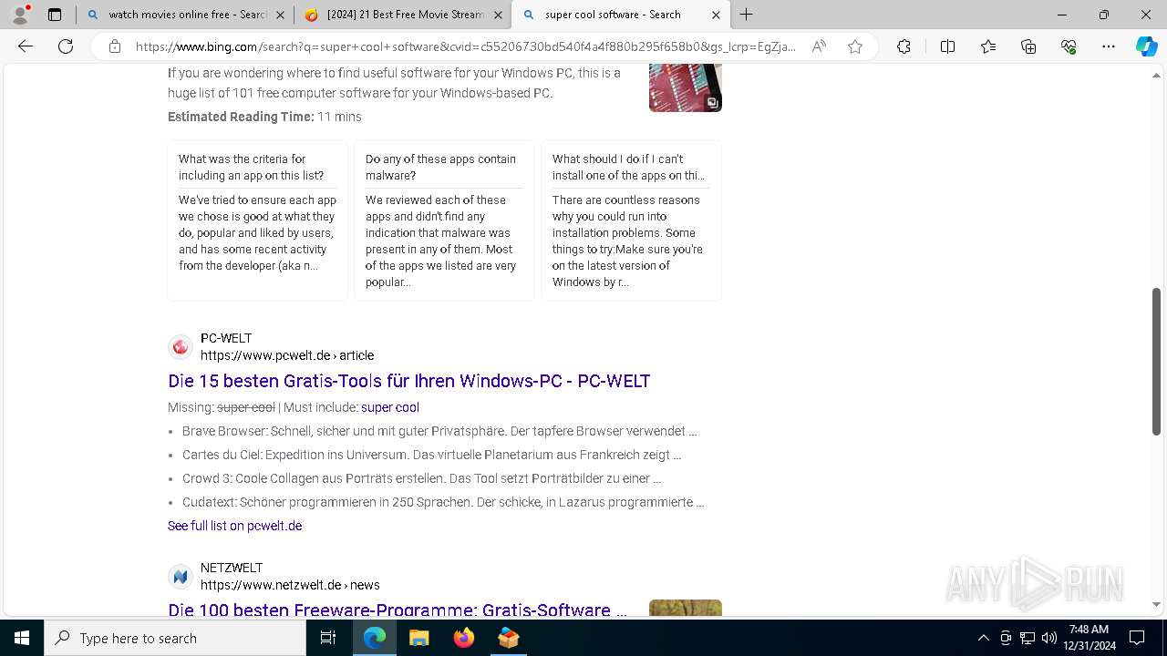
Task: Close the 'watch movies online free' tab
Action: click(x=280, y=15)
